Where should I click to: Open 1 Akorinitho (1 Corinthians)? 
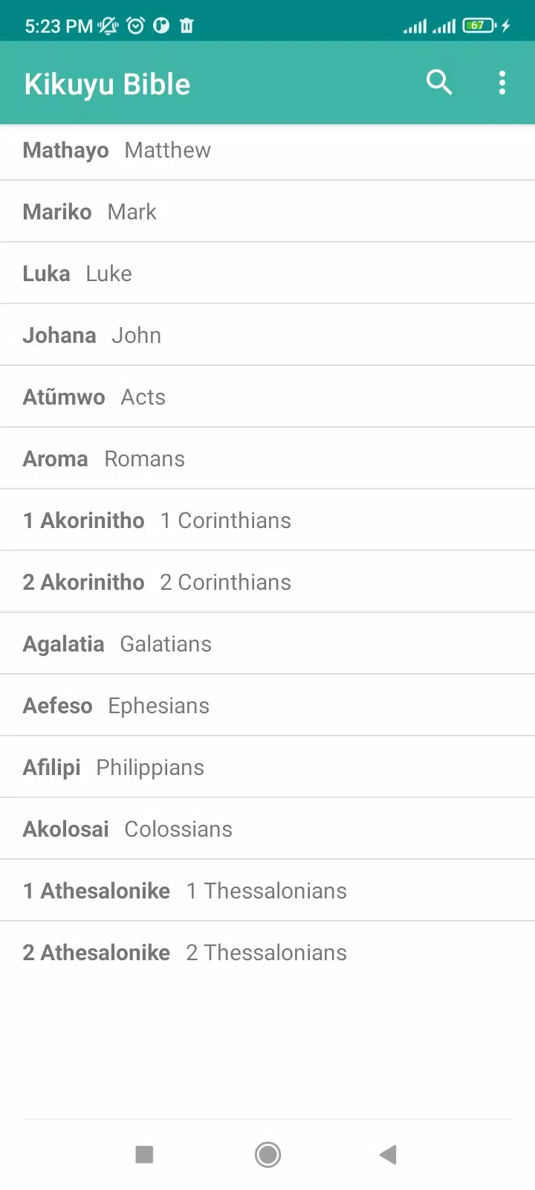click(x=267, y=520)
